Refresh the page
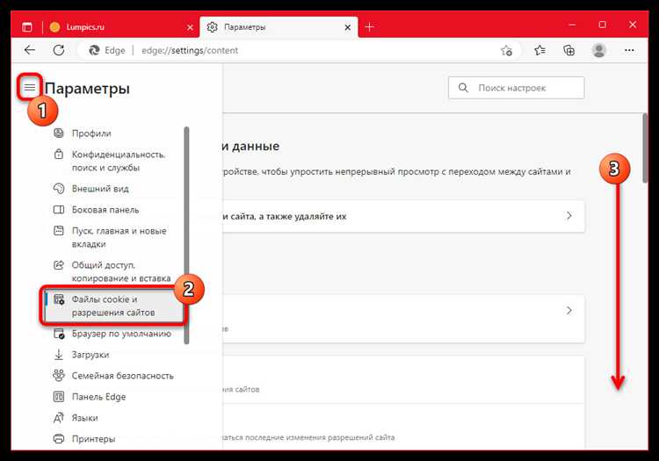 tap(59, 50)
